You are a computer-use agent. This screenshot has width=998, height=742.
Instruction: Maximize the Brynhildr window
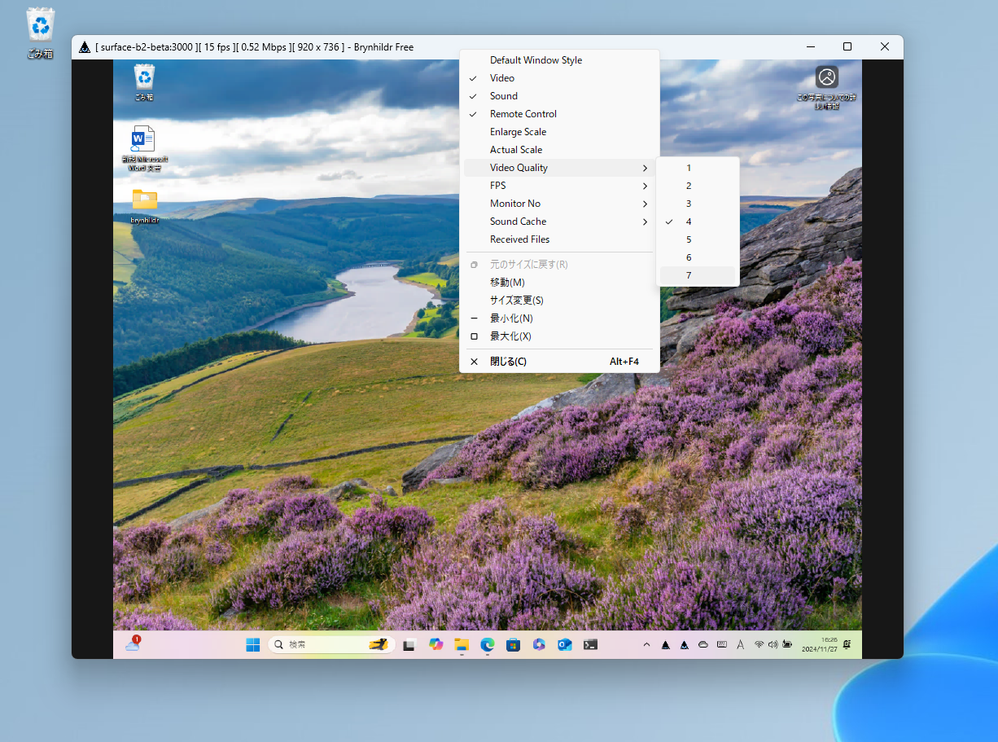click(847, 47)
